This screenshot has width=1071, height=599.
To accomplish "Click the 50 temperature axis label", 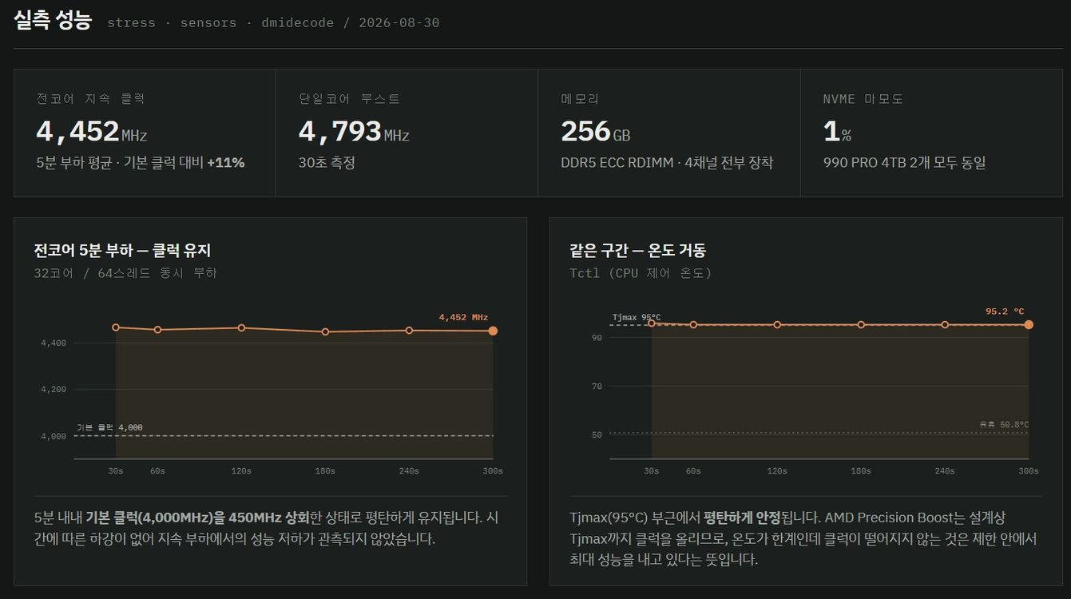I will (597, 435).
